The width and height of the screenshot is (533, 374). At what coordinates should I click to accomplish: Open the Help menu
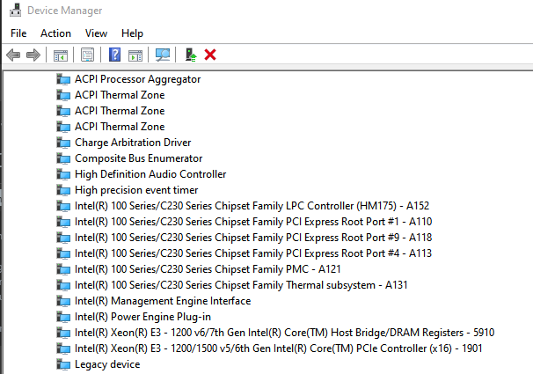132,33
